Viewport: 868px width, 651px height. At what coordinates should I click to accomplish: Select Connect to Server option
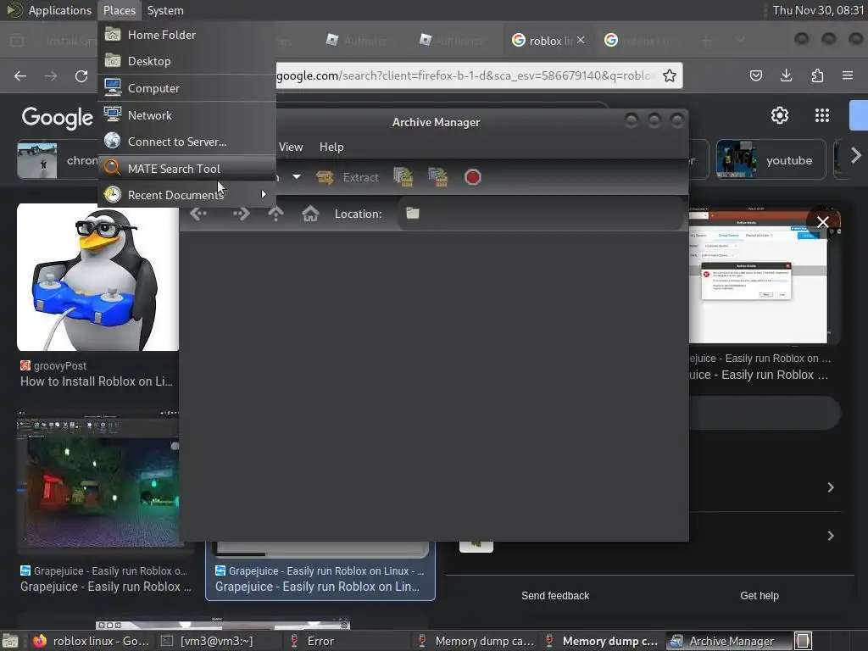click(x=186, y=142)
